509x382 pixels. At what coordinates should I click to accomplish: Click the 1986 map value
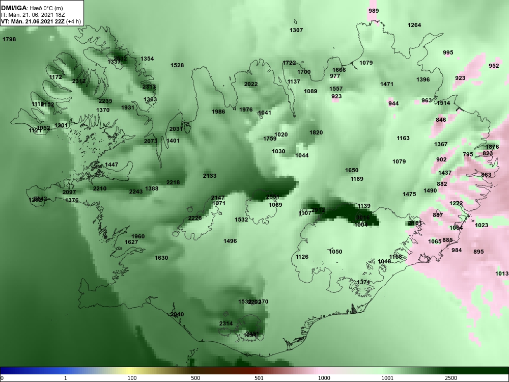coord(218,112)
